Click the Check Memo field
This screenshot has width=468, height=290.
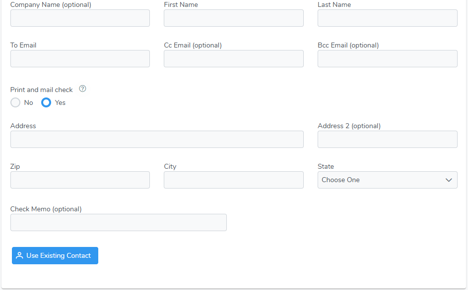(119, 222)
